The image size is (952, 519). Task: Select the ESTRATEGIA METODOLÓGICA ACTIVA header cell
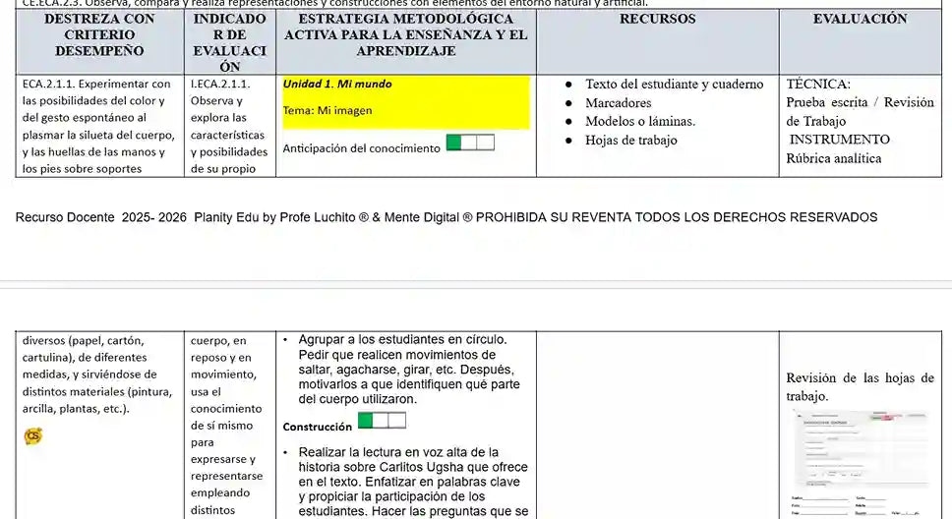[405, 35]
